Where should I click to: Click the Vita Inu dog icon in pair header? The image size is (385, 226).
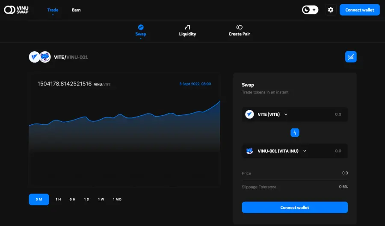pos(45,57)
